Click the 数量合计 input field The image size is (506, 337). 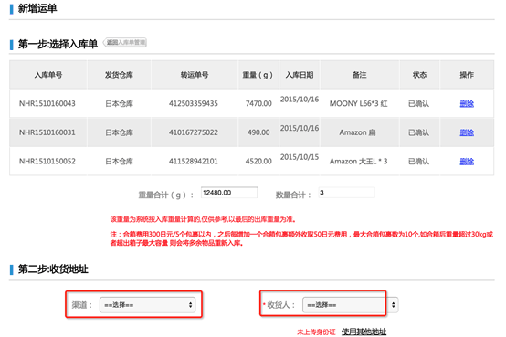(346, 193)
